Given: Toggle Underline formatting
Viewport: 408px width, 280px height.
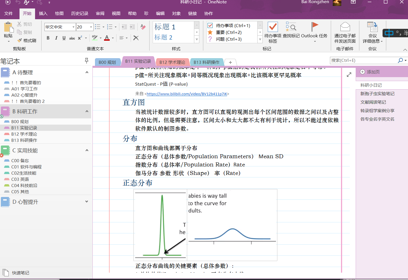Looking at the screenshot, I should [x=64, y=38].
